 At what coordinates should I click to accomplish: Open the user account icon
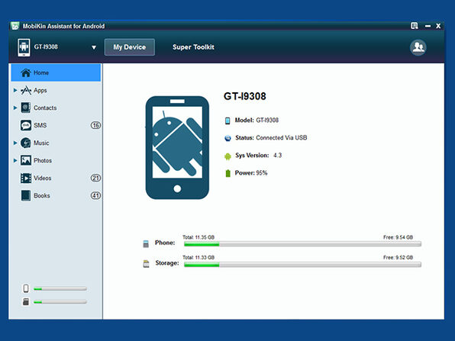coord(418,47)
